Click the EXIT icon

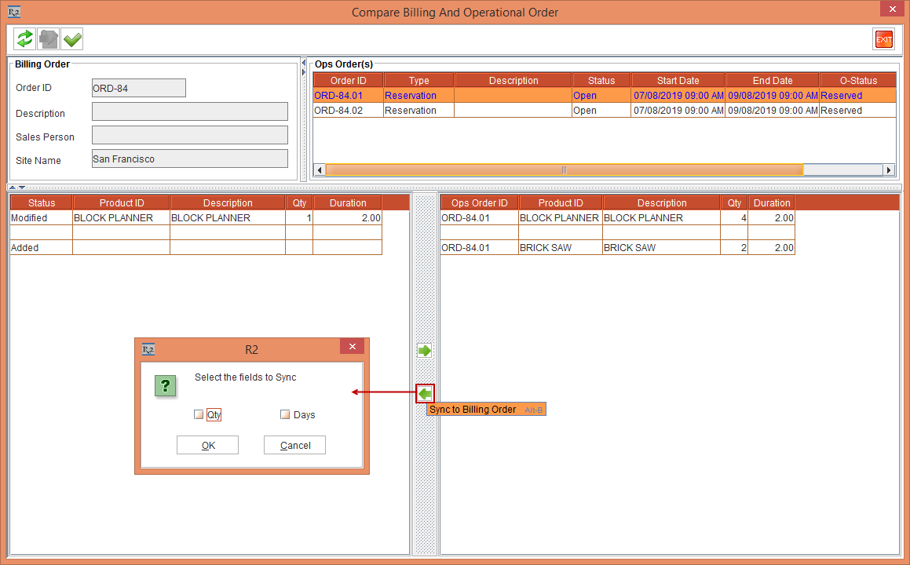(x=883, y=38)
